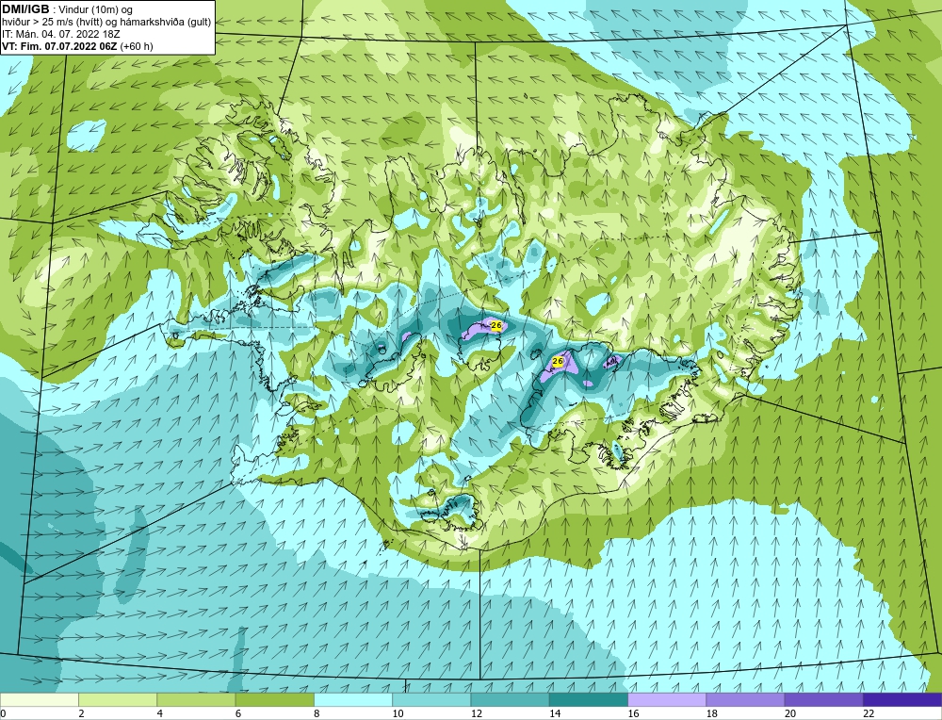Click the "DMI/IGB" model title text
The height and width of the screenshot is (720, 942).
pos(25,9)
